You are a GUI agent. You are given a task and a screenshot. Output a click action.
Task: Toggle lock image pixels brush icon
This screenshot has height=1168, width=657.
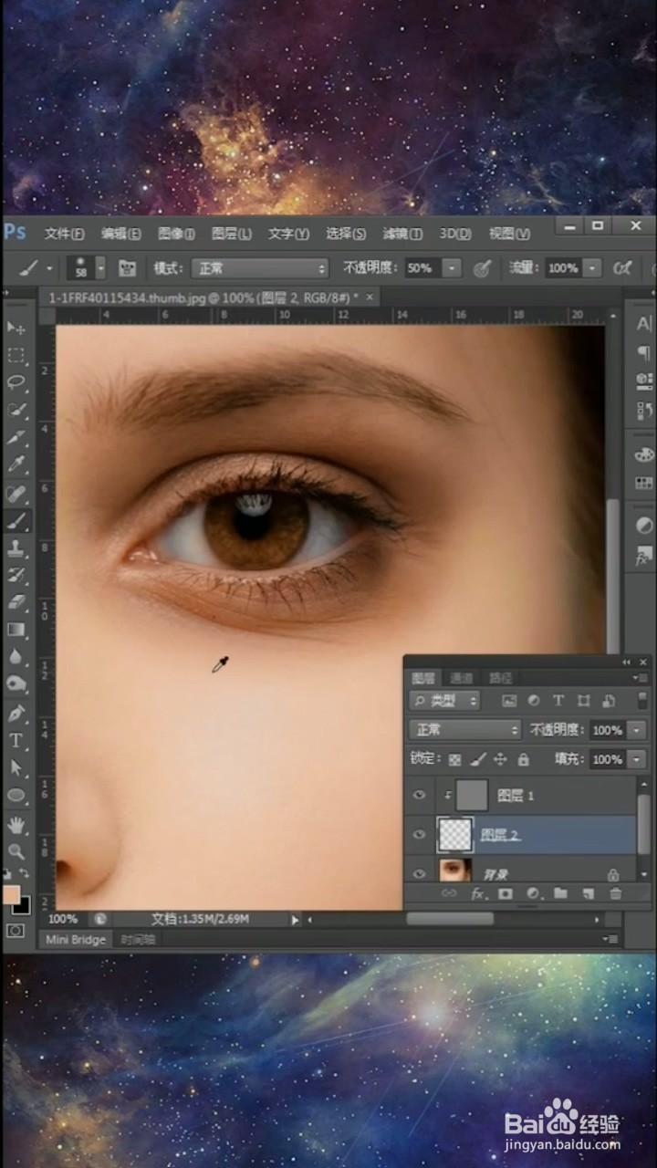coord(477,759)
